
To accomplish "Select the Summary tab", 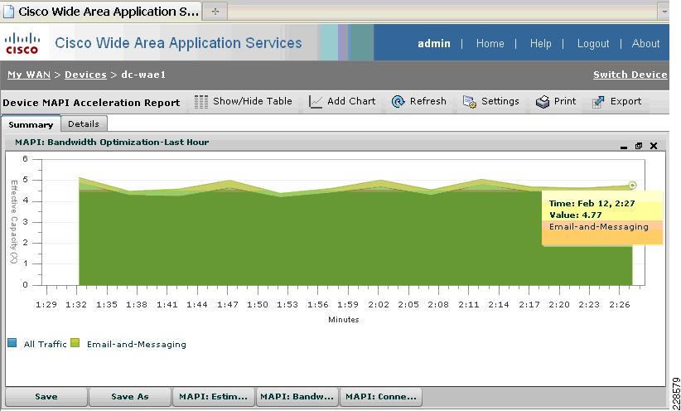I will 31,124.
